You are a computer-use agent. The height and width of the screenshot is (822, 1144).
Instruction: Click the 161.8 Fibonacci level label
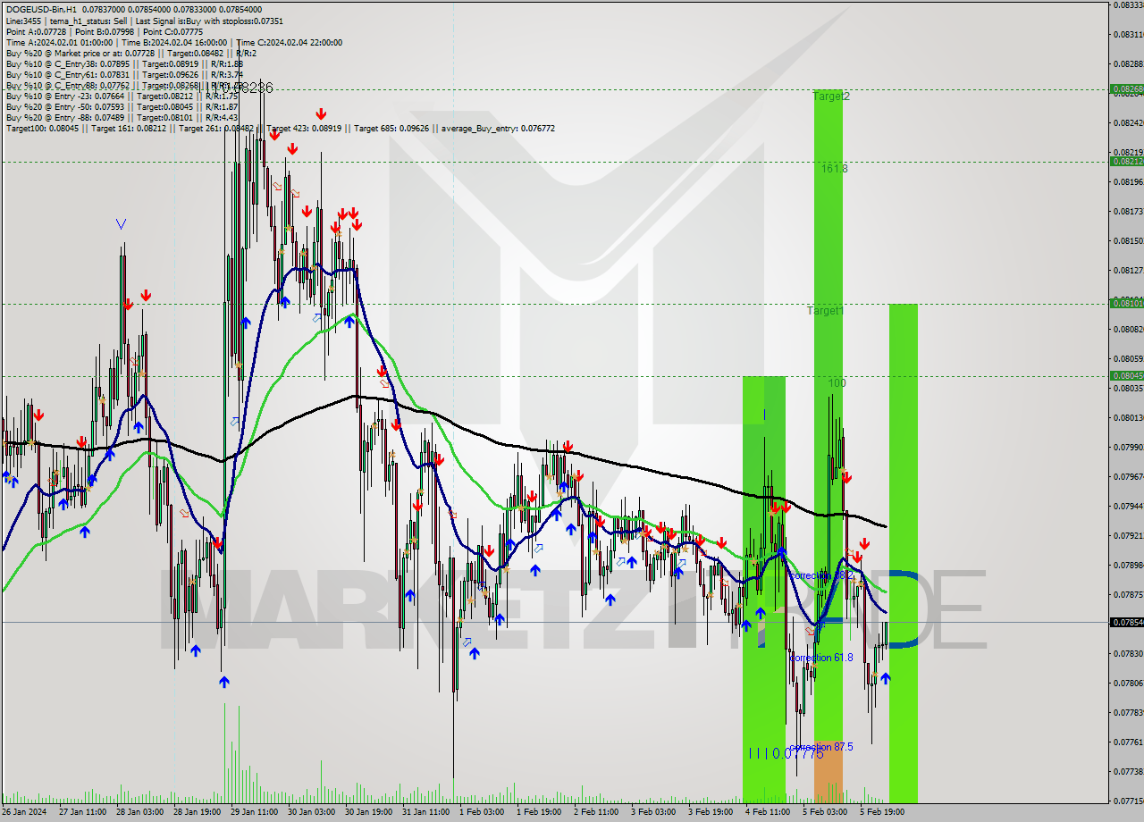835,168
